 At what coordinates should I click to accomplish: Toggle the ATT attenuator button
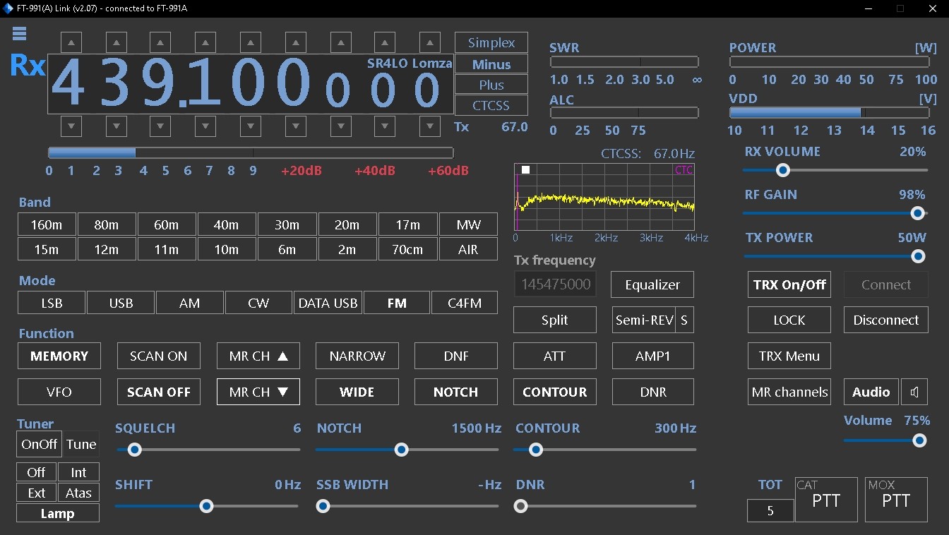(555, 356)
